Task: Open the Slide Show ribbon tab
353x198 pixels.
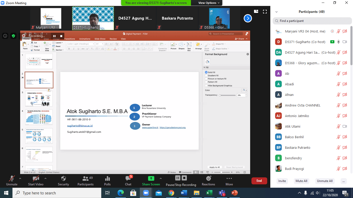Action: point(100,39)
